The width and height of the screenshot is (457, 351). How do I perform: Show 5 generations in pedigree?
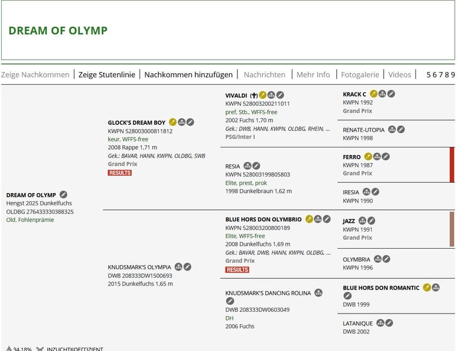(428, 75)
